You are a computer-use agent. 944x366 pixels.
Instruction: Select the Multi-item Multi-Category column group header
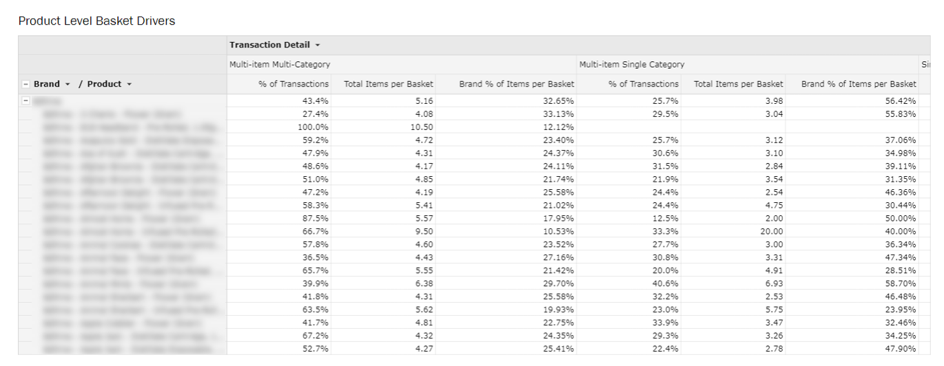click(x=280, y=65)
